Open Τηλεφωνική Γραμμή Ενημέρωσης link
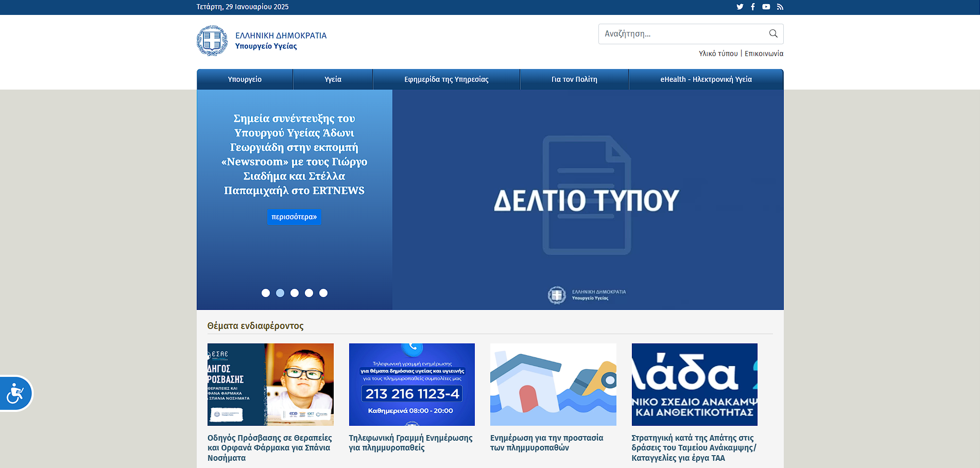This screenshot has width=980, height=468. coord(410,443)
